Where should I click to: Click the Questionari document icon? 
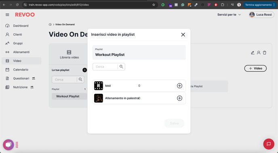(x=7, y=78)
